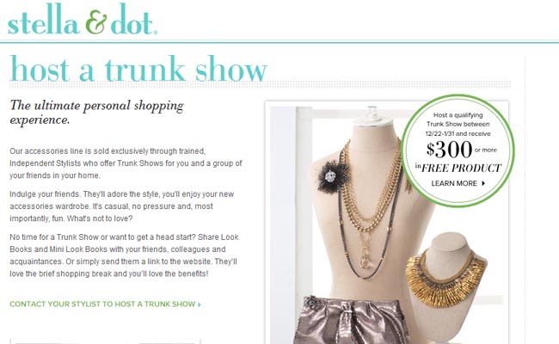
Task: Click the 'Host a qualifying Trunk Show' badge text
Action: [458, 125]
